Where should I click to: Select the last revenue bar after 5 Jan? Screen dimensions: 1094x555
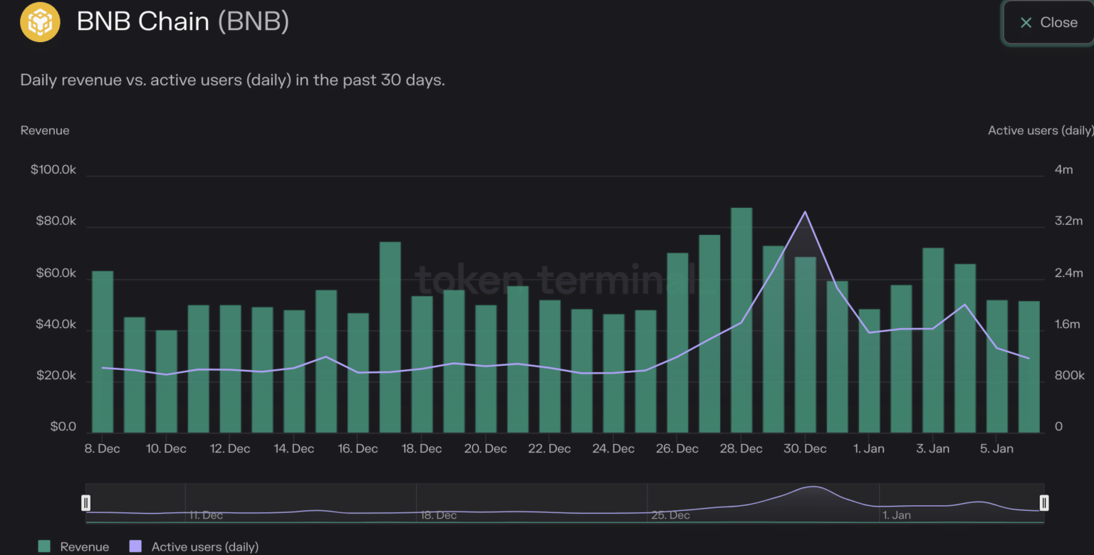point(1028,367)
